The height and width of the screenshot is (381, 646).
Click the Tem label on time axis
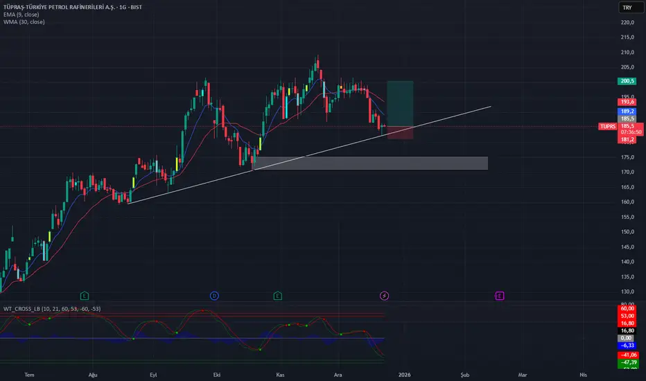point(29,375)
